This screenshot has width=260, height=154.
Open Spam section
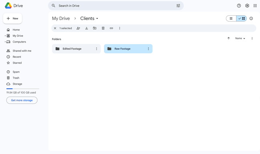[16, 72]
